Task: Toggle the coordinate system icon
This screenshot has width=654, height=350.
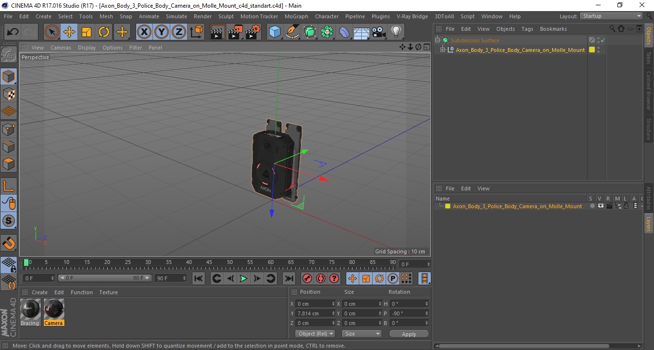Action: pyautogui.click(x=196, y=32)
